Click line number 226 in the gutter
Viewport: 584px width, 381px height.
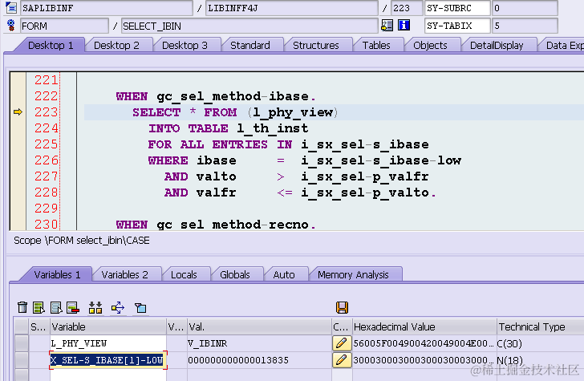pos(47,160)
